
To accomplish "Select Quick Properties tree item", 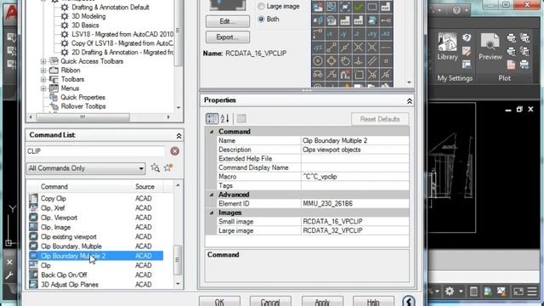I will coord(83,98).
